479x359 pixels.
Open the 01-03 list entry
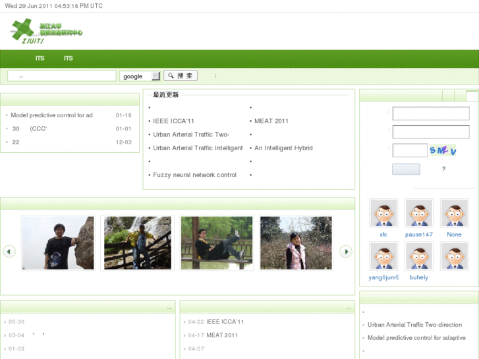pos(16,348)
